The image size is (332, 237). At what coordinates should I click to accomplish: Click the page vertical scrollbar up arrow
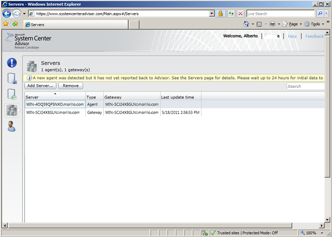pyautogui.click(x=327, y=32)
